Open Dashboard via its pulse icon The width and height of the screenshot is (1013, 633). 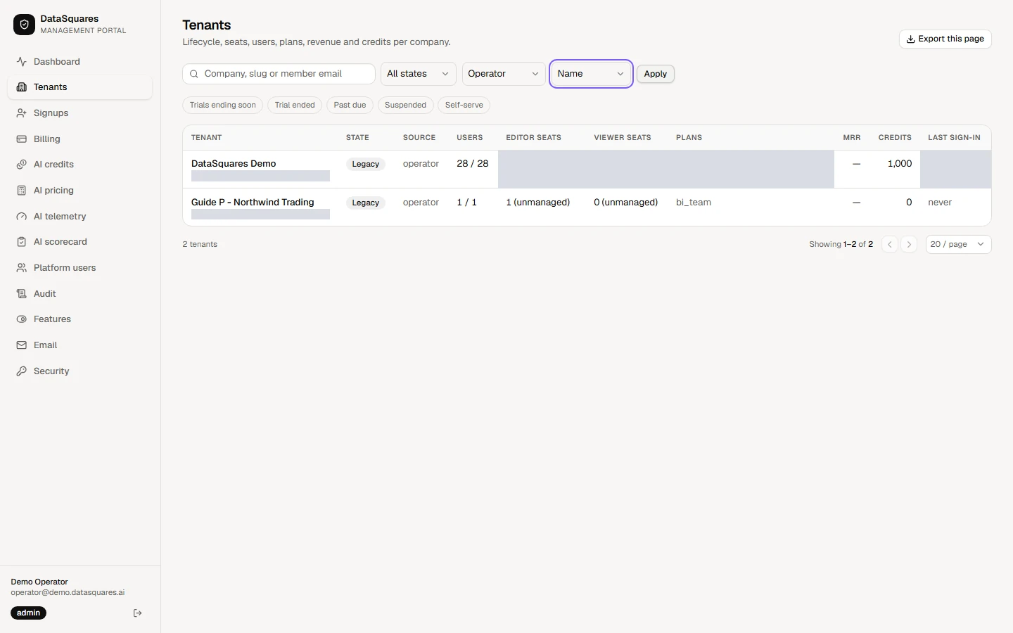point(22,62)
